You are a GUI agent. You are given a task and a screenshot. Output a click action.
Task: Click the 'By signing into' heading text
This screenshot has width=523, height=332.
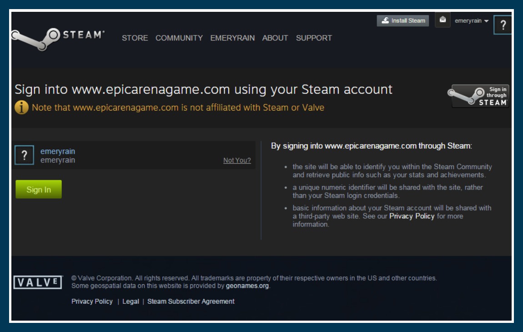click(x=371, y=146)
